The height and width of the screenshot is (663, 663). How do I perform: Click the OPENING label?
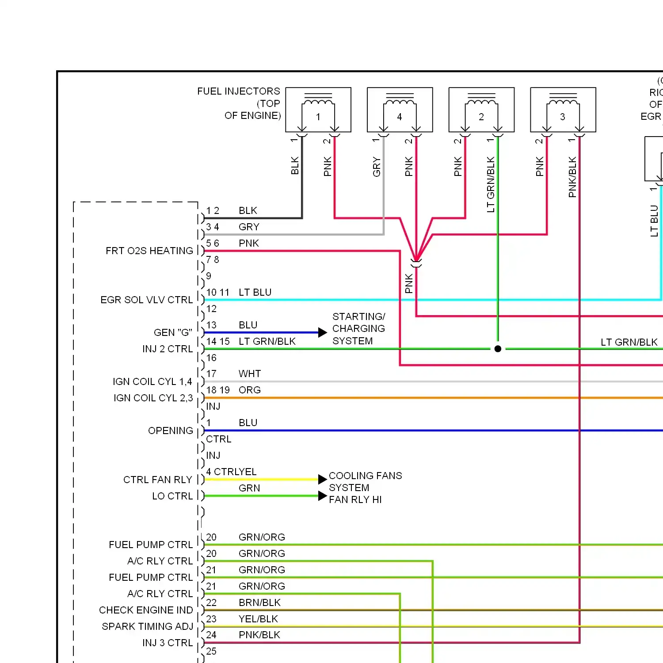pos(171,431)
